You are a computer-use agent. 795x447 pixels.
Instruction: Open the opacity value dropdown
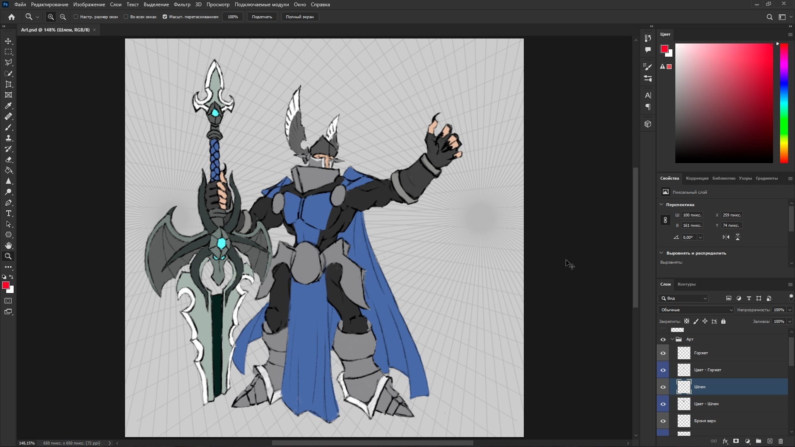pyautogui.click(x=790, y=310)
